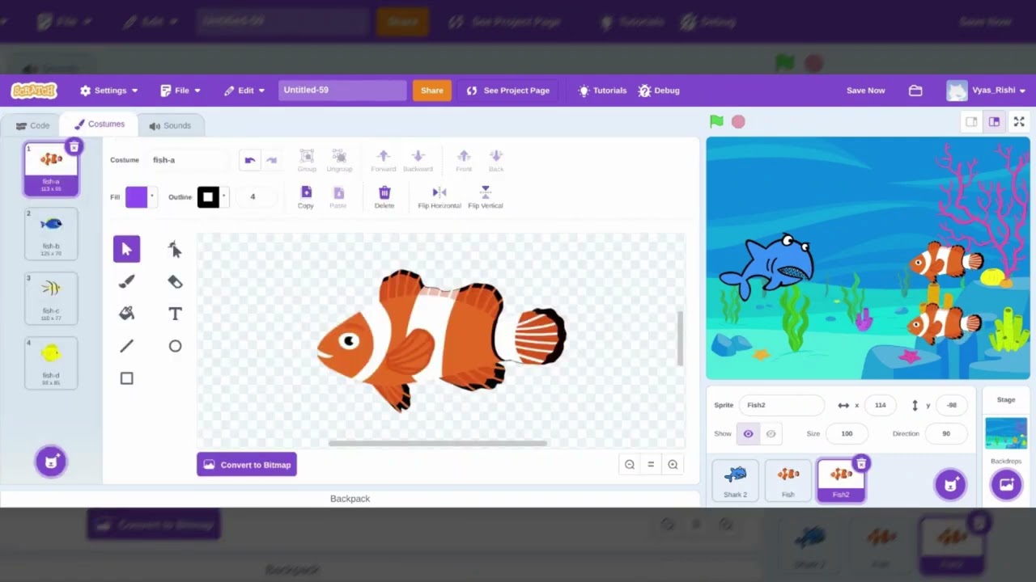The width and height of the screenshot is (1036, 582).
Task: Hide the sprite with crossed-eye toggle
Action: pos(771,434)
